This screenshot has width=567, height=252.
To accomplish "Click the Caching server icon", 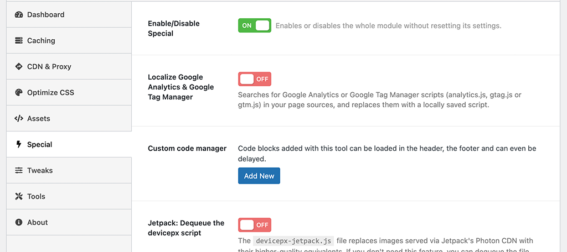I will [x=19, y=41].
